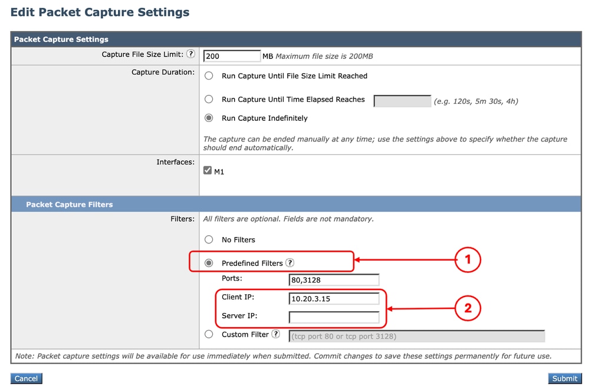
Task: Click the Client IP input field
Action: [334, 298]
